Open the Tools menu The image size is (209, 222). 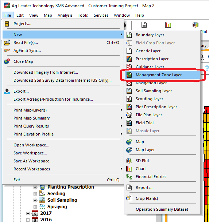tap(83, 15)
